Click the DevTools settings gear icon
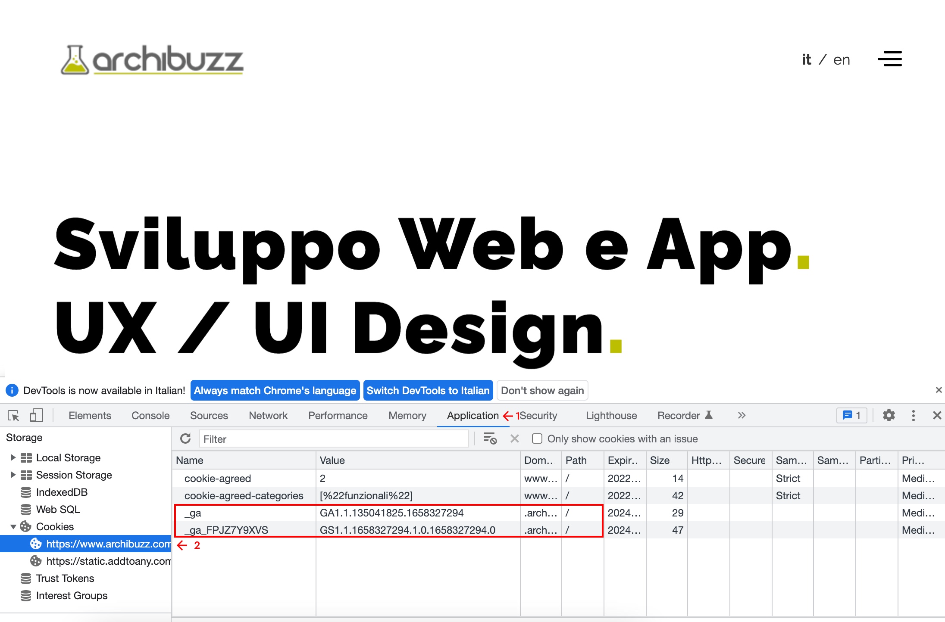945x622 pixels. (x=886, y=415)
